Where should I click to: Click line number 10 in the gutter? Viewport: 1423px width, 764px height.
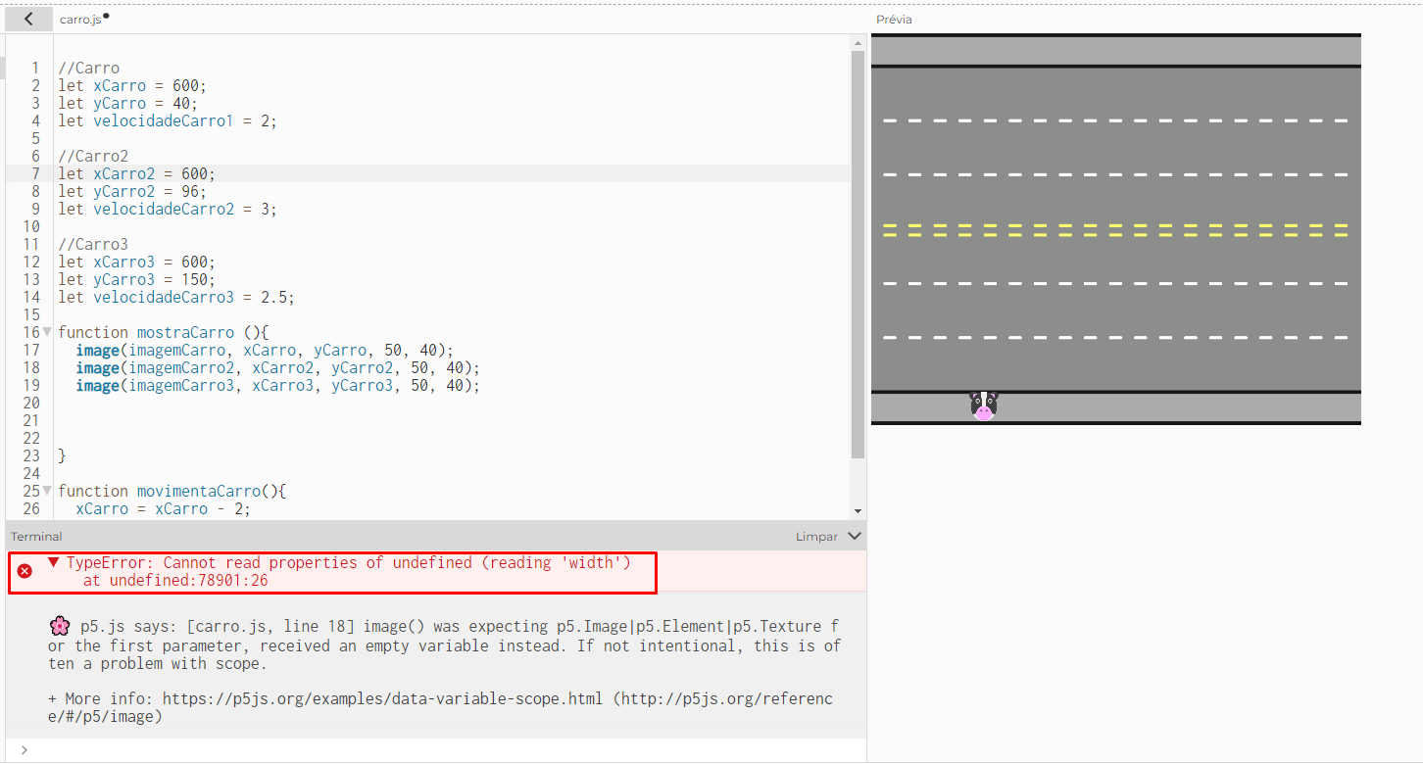coord(30,227)
